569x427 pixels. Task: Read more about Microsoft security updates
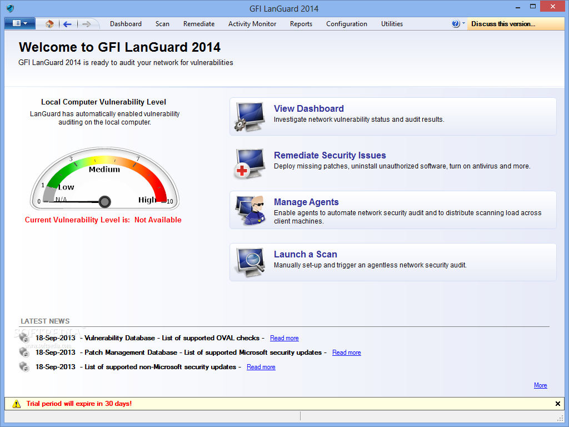[347, 352]
